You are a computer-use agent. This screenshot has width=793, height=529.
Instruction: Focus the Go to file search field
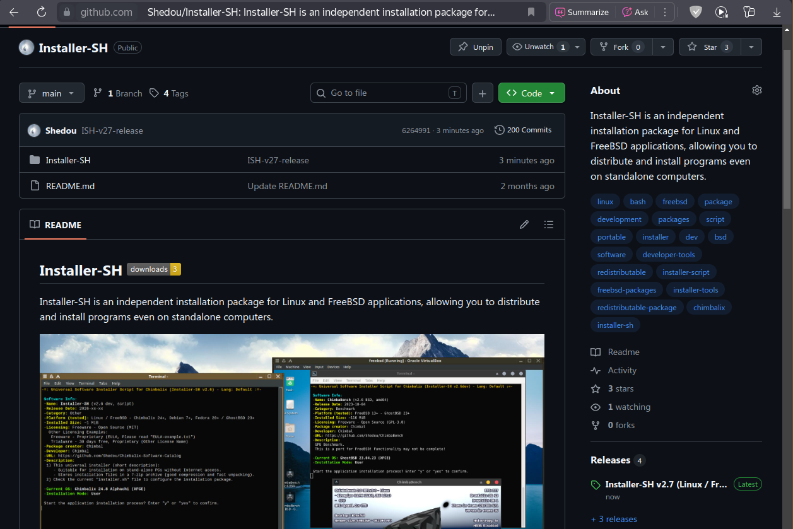(389, 93)
